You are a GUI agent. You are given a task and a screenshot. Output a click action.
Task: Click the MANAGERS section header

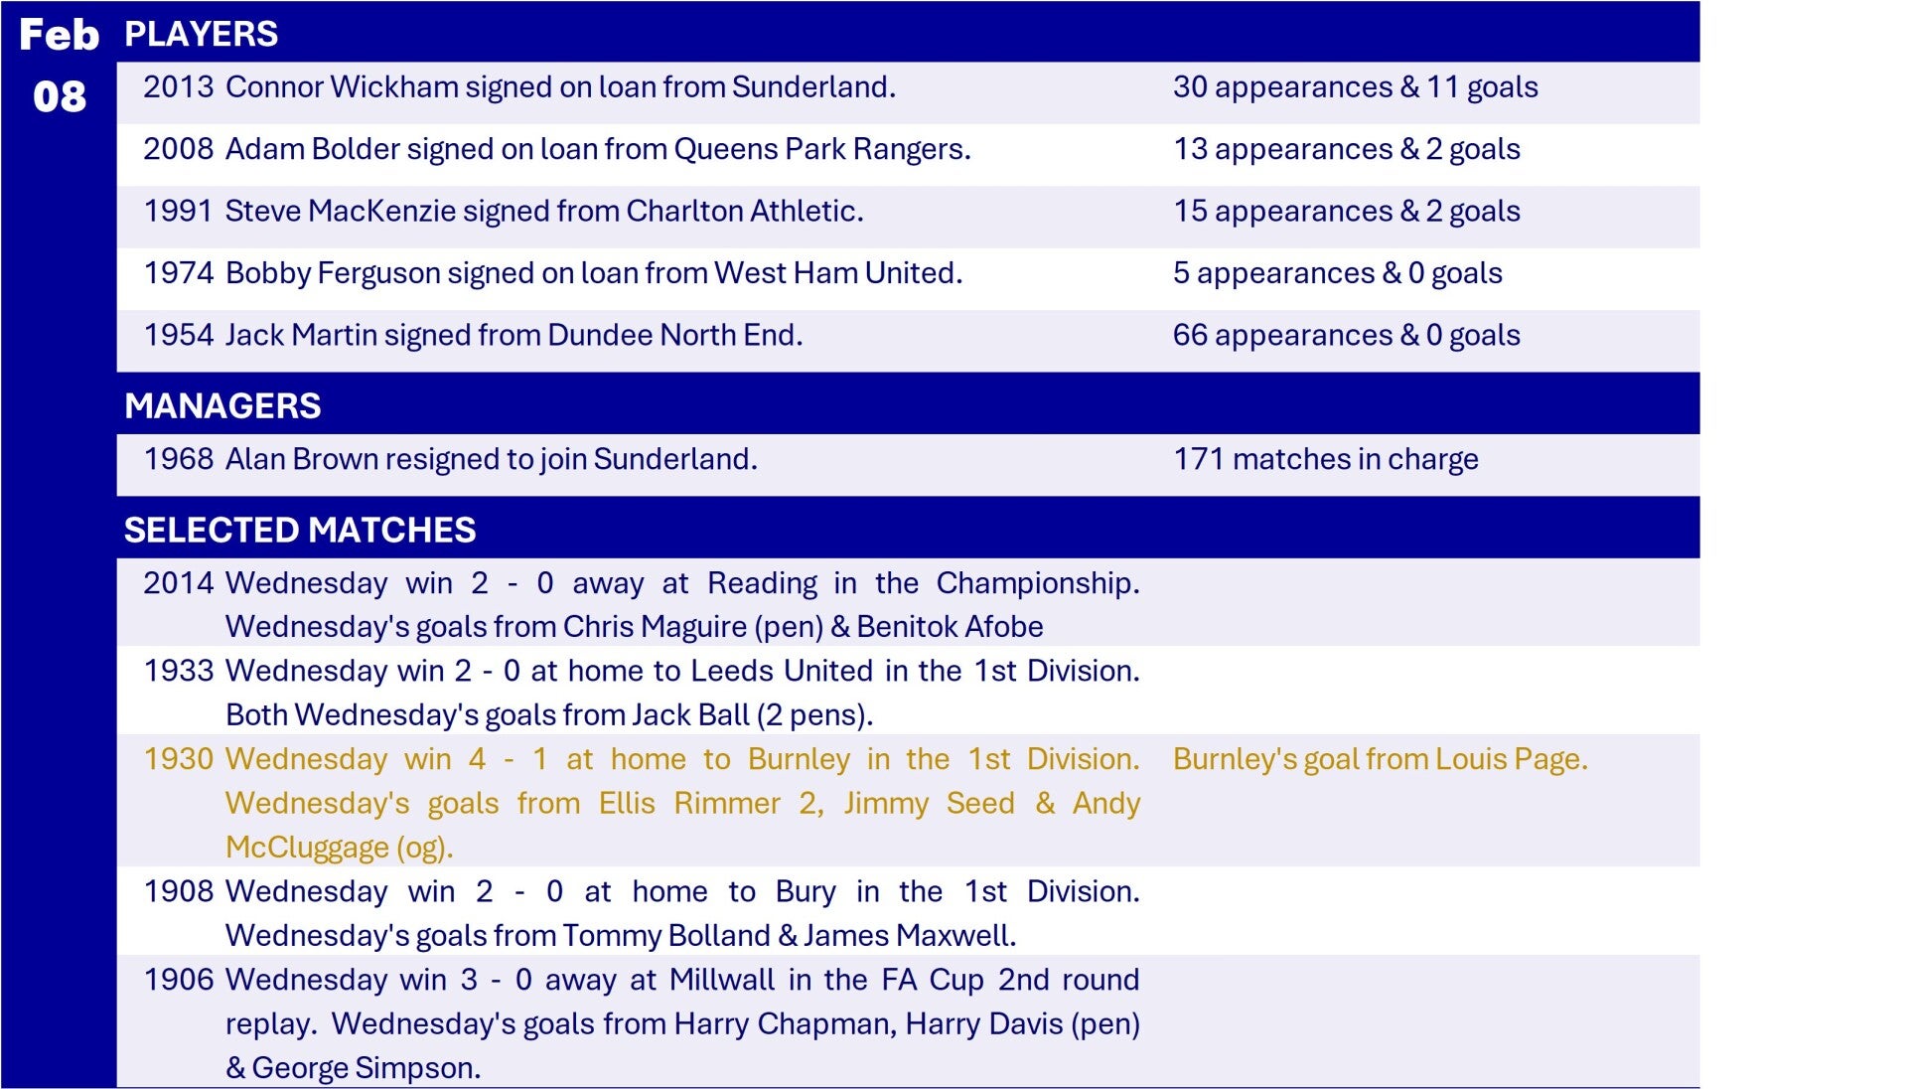222,405
